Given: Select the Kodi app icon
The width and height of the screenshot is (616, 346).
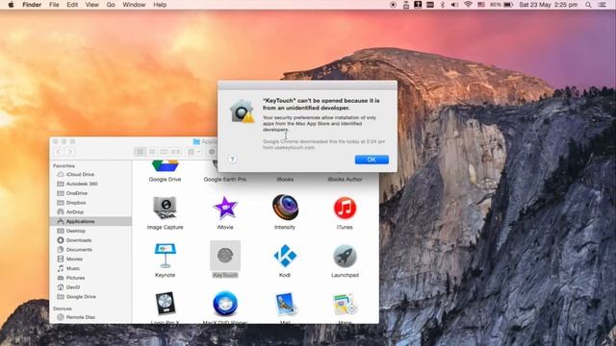Looking at the screenshot, I should [x=285, y=256].
